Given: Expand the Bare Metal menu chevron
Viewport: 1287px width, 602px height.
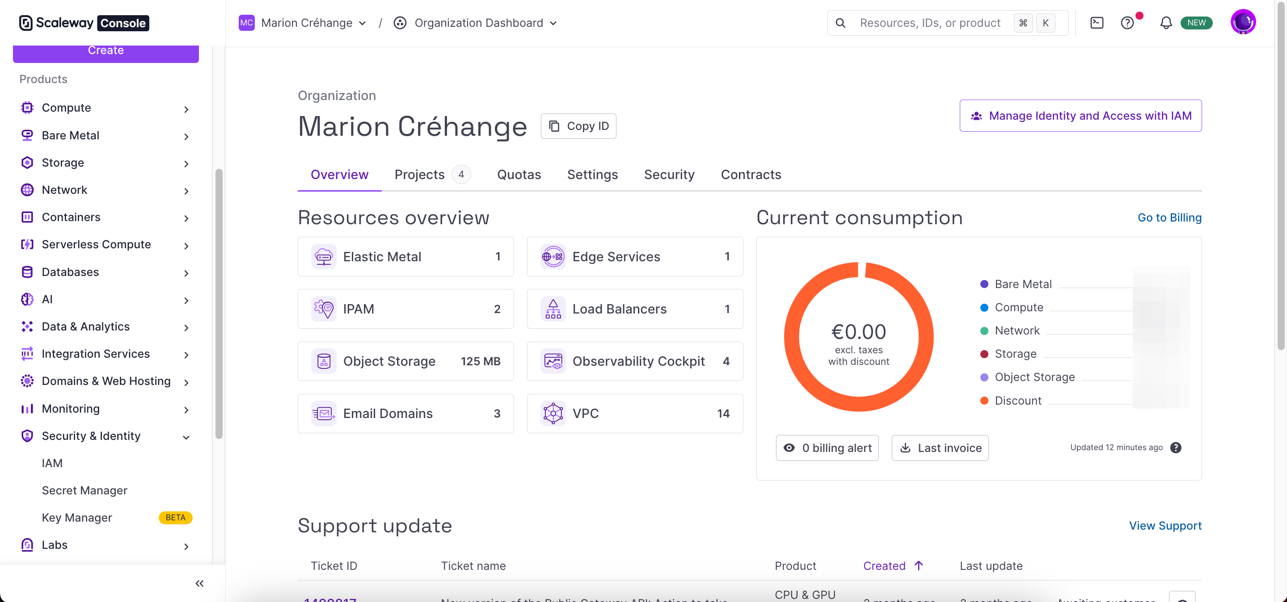Looking at the screenshot, I should point(186,137).
